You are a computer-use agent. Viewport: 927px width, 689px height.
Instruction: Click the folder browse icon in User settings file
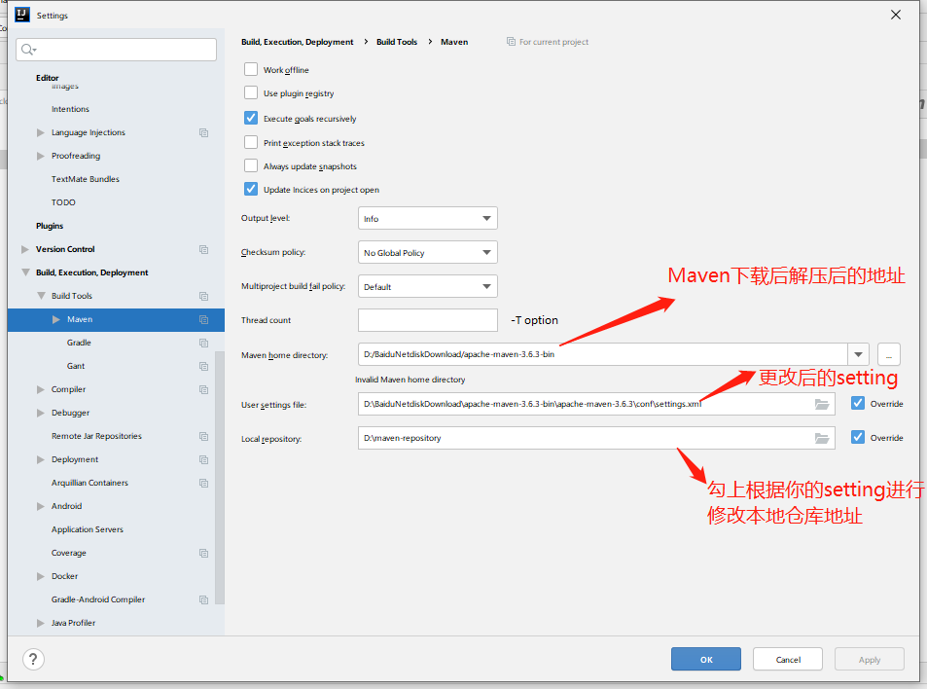(x=822, y=405)
